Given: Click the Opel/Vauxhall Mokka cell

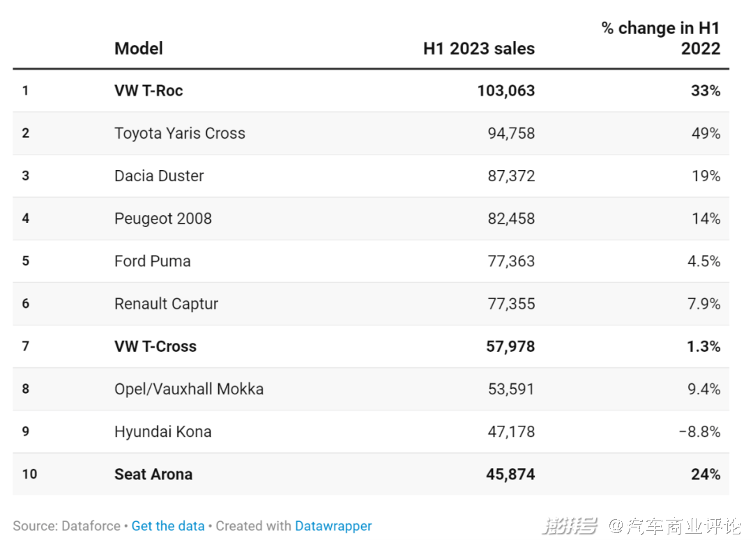Looking at the screenshot, I should (x=189, y=389).
